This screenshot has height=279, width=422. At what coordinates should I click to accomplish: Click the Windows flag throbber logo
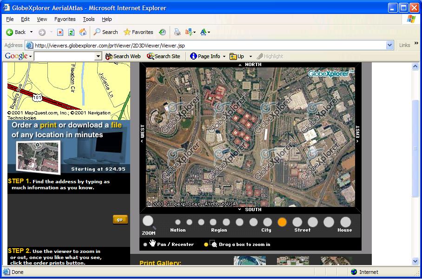pyautogui.click(x=411, y=19)
